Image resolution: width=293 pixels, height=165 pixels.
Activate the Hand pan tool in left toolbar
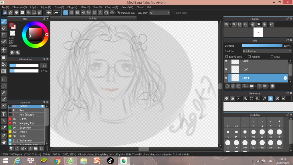point(3,143)
